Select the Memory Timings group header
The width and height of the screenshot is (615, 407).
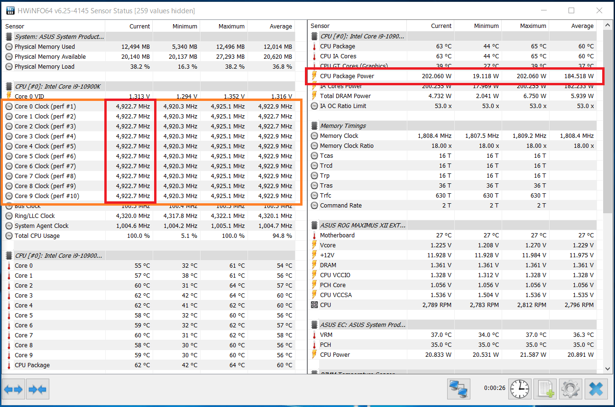342,126
